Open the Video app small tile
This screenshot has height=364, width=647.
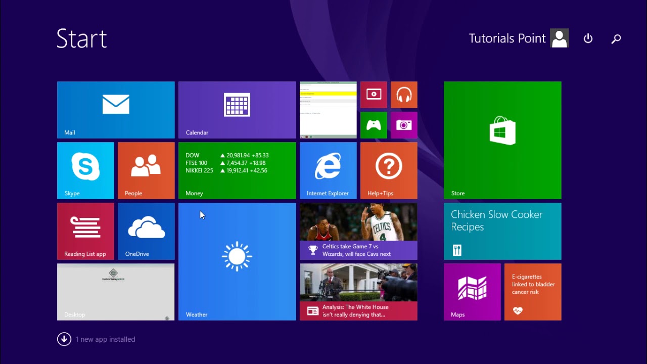pyautogui.click(x=374, y=95)
